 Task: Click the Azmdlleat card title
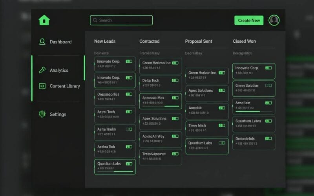click(243, 103)
